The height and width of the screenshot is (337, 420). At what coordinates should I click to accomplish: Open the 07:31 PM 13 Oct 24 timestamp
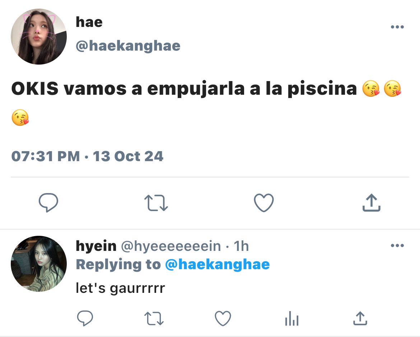87,156
